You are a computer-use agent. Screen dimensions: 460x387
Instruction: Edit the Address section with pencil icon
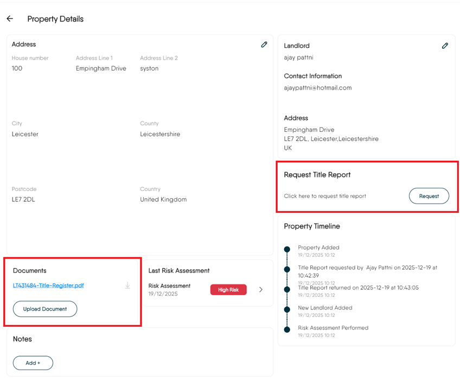point(264,45)
